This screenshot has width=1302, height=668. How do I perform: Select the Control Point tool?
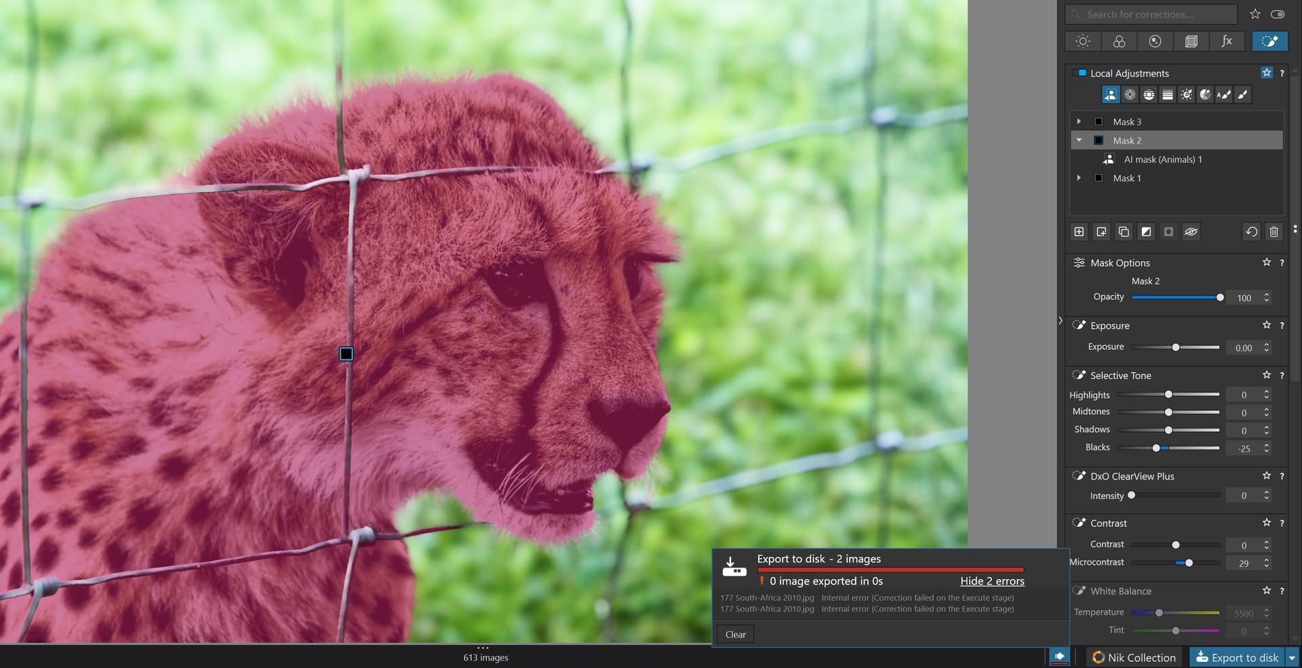pyautogui.click(x=1130, y=95)
